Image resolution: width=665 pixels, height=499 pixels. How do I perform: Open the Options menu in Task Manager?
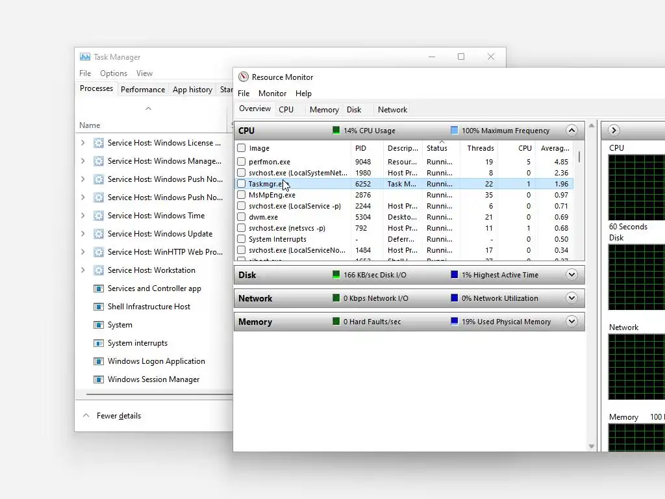(x=113, y=73)
